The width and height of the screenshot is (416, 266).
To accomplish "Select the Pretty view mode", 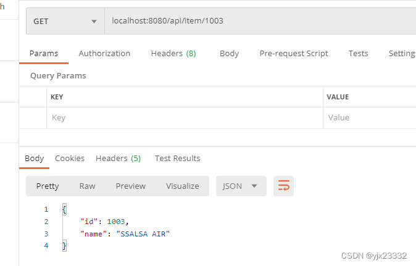I will [48, 186].
